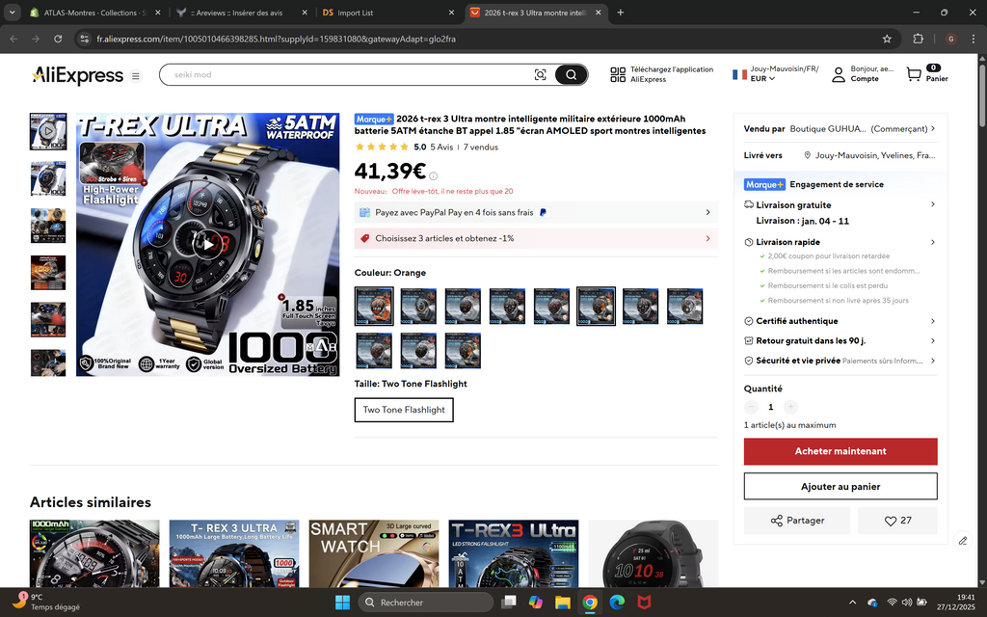The image size is (987, 617).
Task: Open T-REX 3 ULTRA similar article
Action: [x=234, y=554]
